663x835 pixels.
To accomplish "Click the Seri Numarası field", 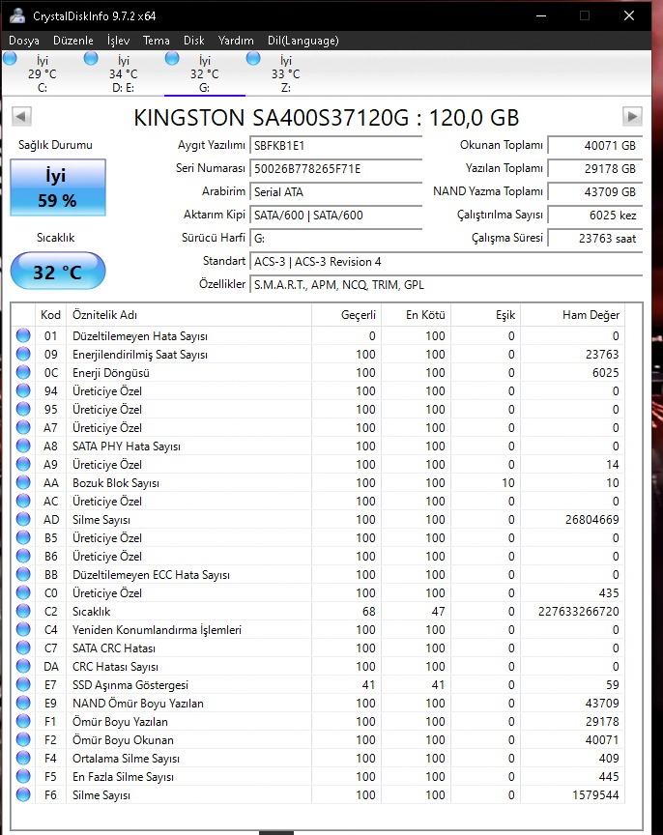I will 336,169.
